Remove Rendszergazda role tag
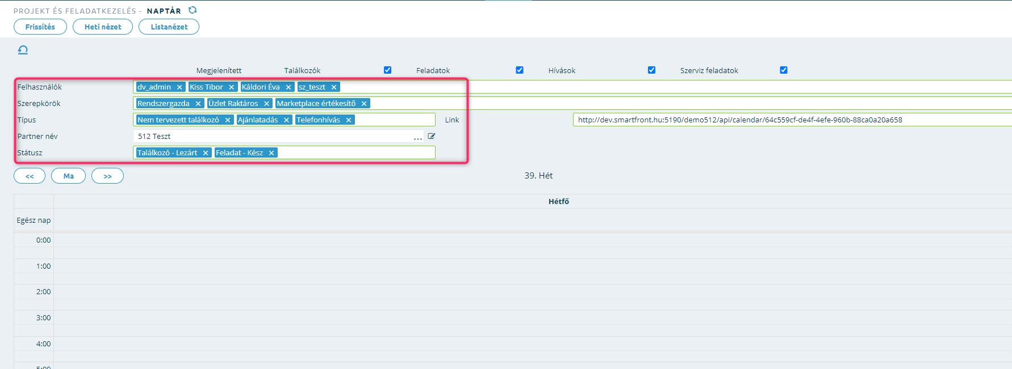The width and height of the screenshot is (1012, 369). point(198,104)
